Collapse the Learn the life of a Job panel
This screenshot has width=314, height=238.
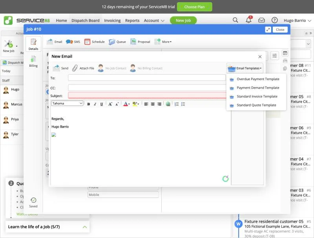(85, 227)
